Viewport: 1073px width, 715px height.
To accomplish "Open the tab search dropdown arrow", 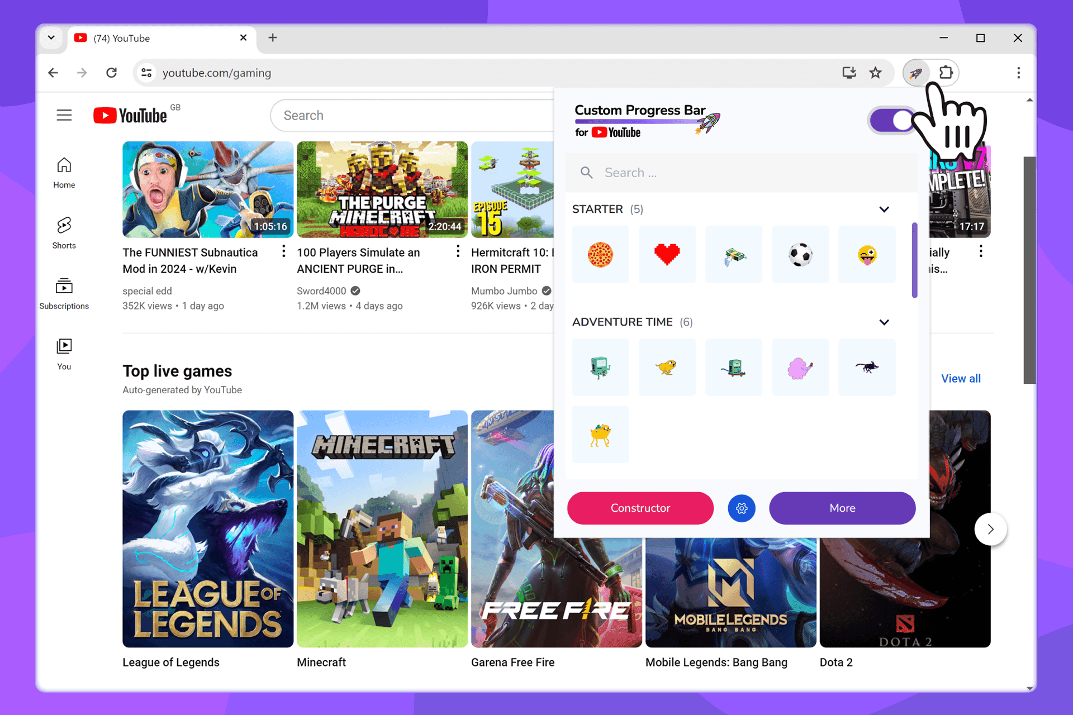I will point(51,37).
